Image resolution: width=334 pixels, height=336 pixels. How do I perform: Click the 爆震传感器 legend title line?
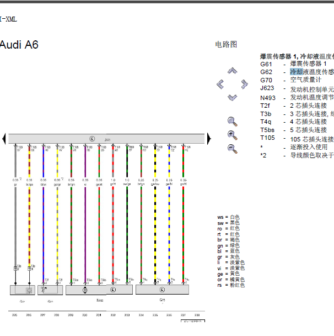[x=297, y=56]
